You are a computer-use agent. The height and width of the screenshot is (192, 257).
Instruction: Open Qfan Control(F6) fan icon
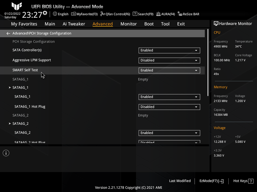[x=102, y=14]
